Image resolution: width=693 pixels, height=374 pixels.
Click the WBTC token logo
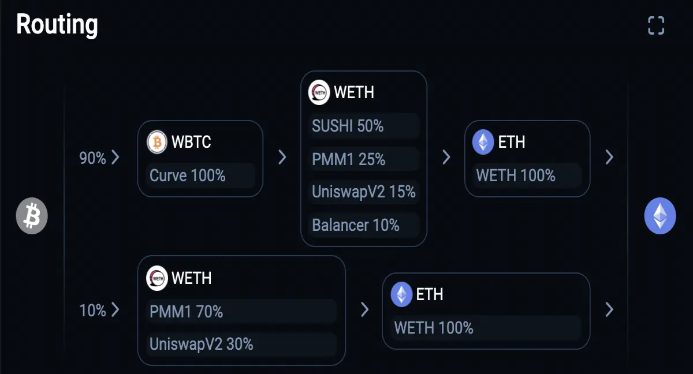(x=157, y=141)
